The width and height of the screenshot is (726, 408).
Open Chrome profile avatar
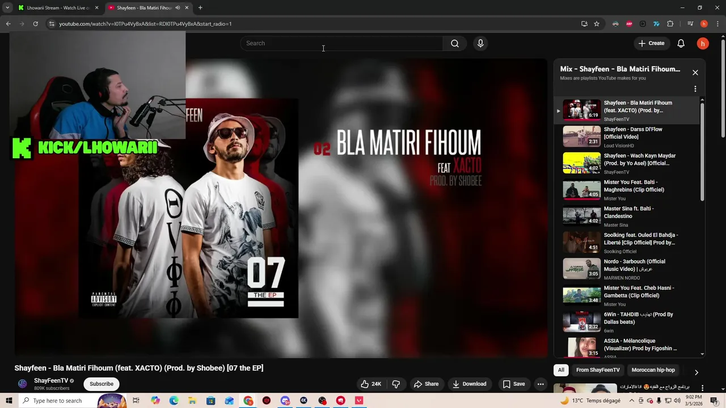704,24
